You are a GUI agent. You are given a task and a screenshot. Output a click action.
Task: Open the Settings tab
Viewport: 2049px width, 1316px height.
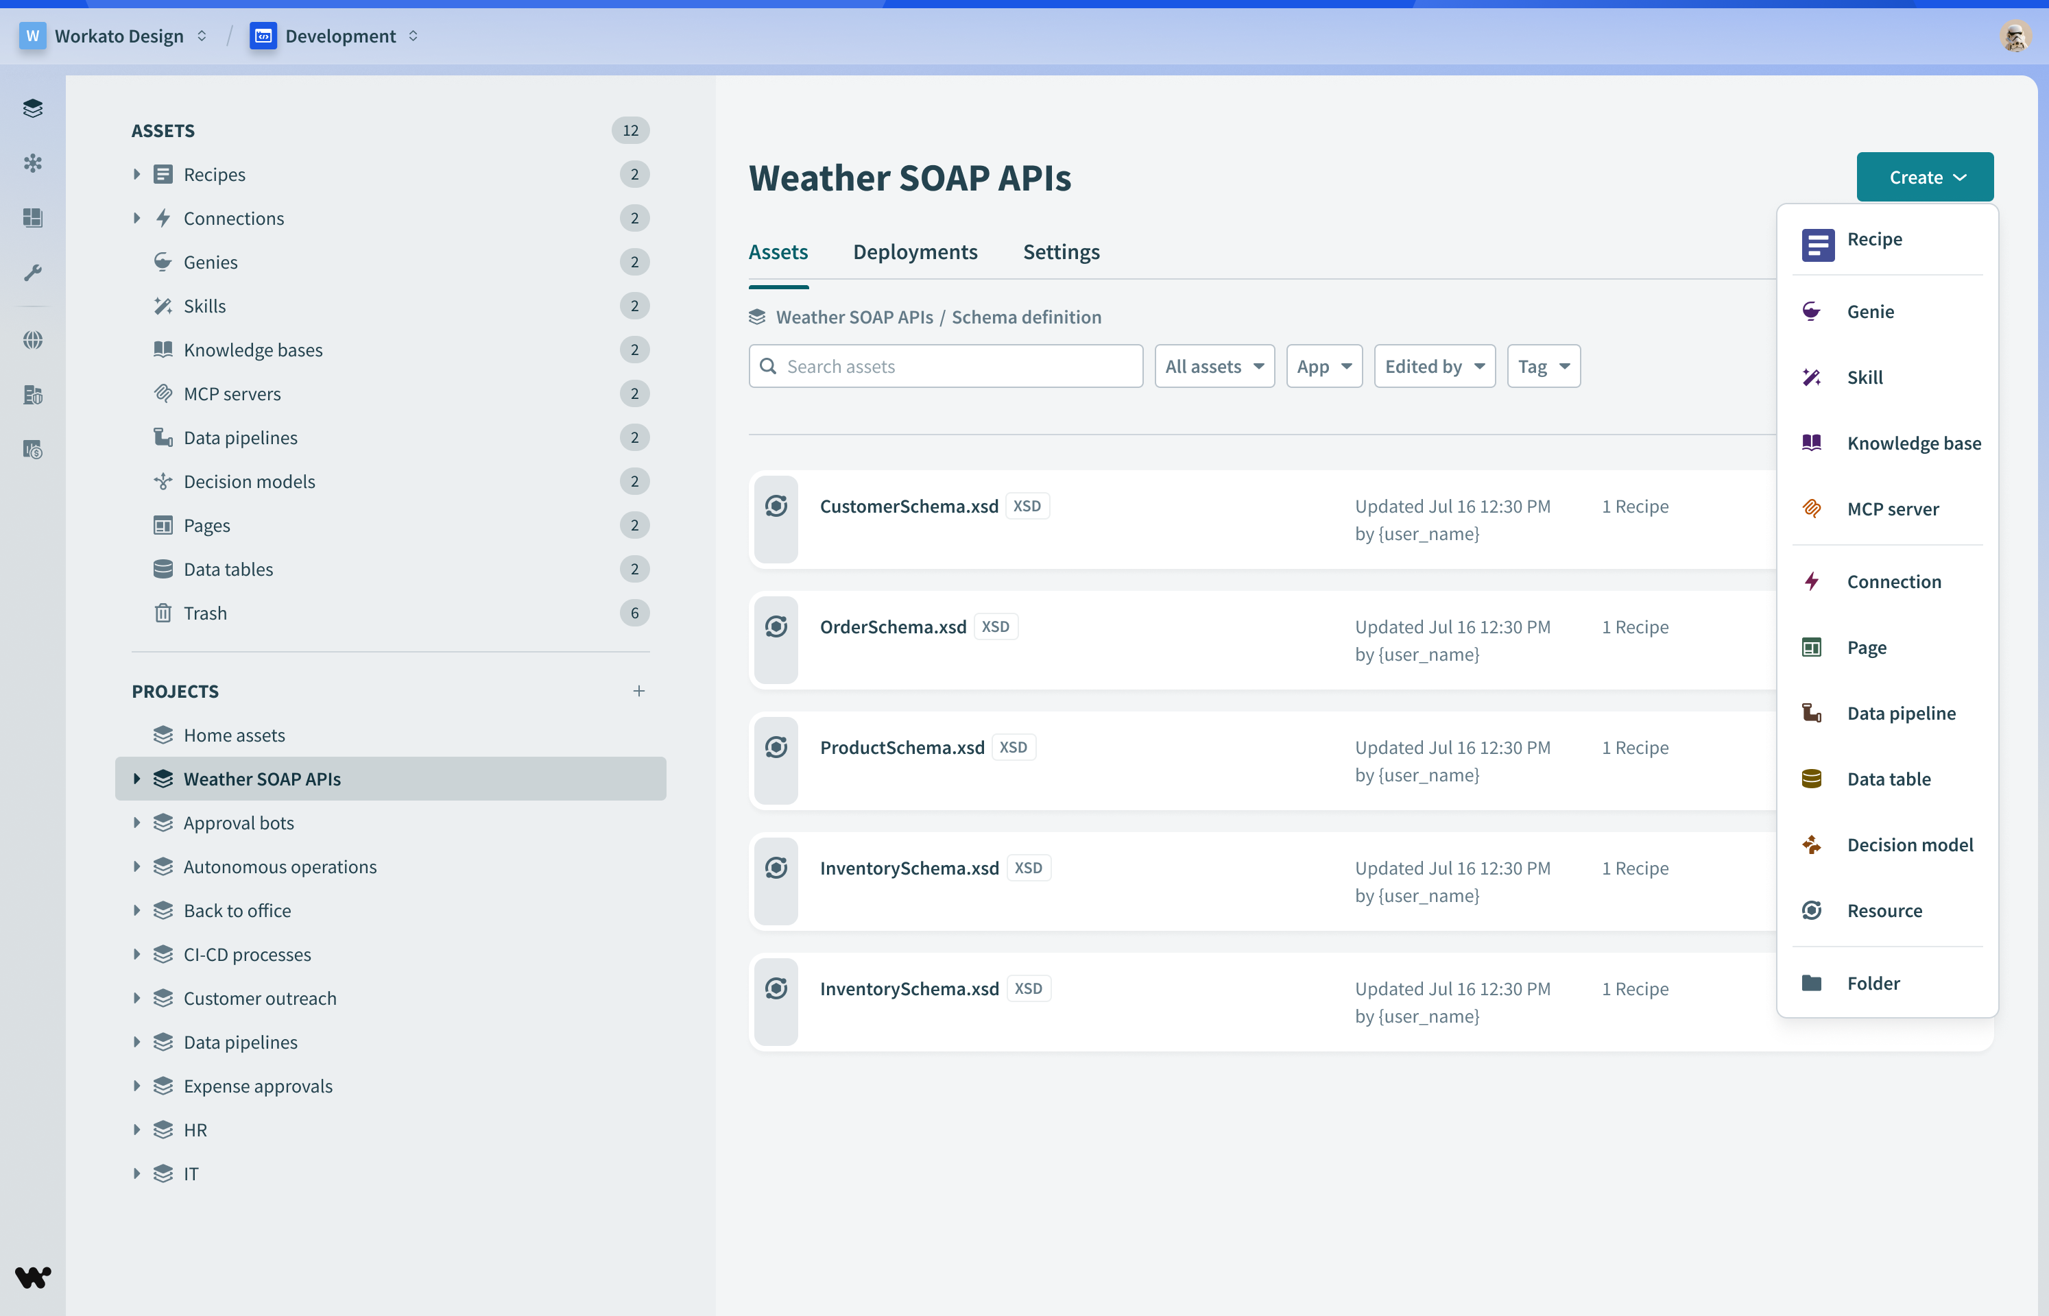[1061, 252]
